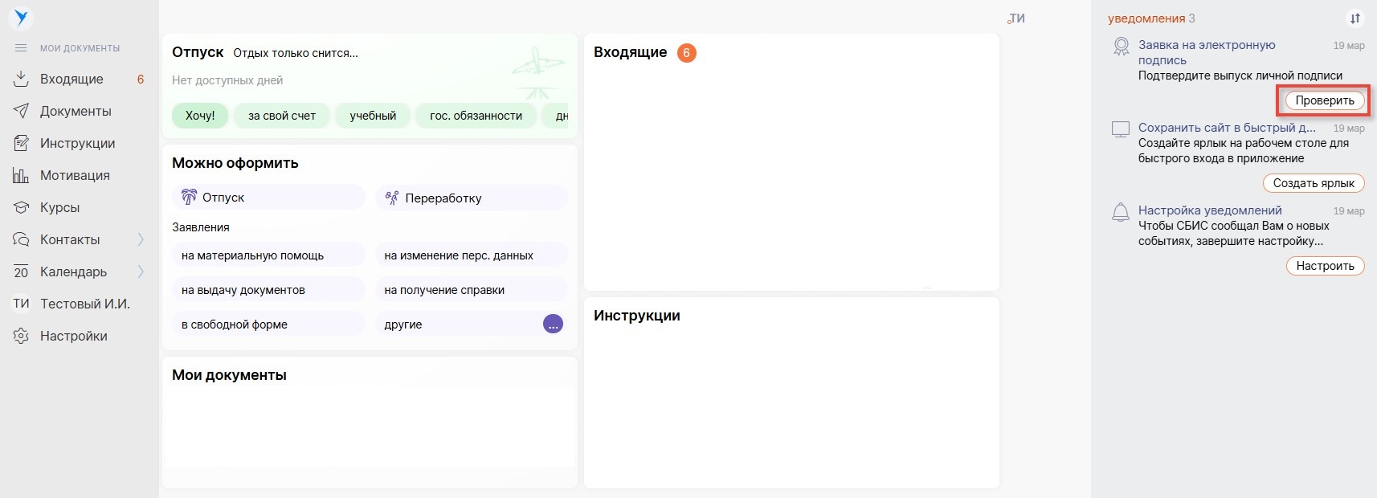Select Инструкции in the left sidebar
This screenshot has width=1377, height=498.
coord(77,143)
